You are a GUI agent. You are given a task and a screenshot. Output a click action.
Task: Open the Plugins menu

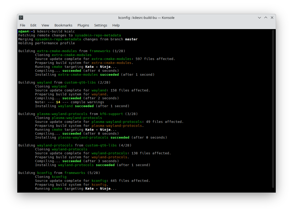pyautogui.click(x=83, y=25)
